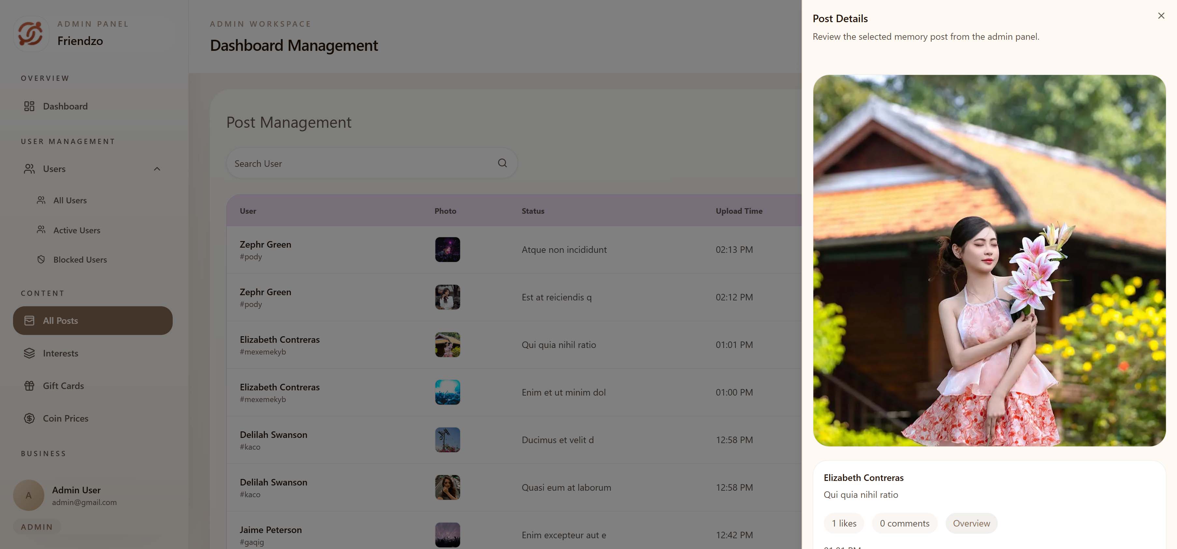Viewport: 1177px width, 549px height.
Task: Select the Coin Prices dollar icon
Action: 29,418
